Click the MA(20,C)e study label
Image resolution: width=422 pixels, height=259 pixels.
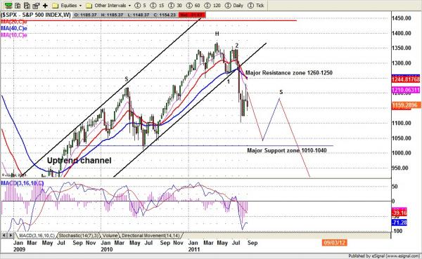14,22
